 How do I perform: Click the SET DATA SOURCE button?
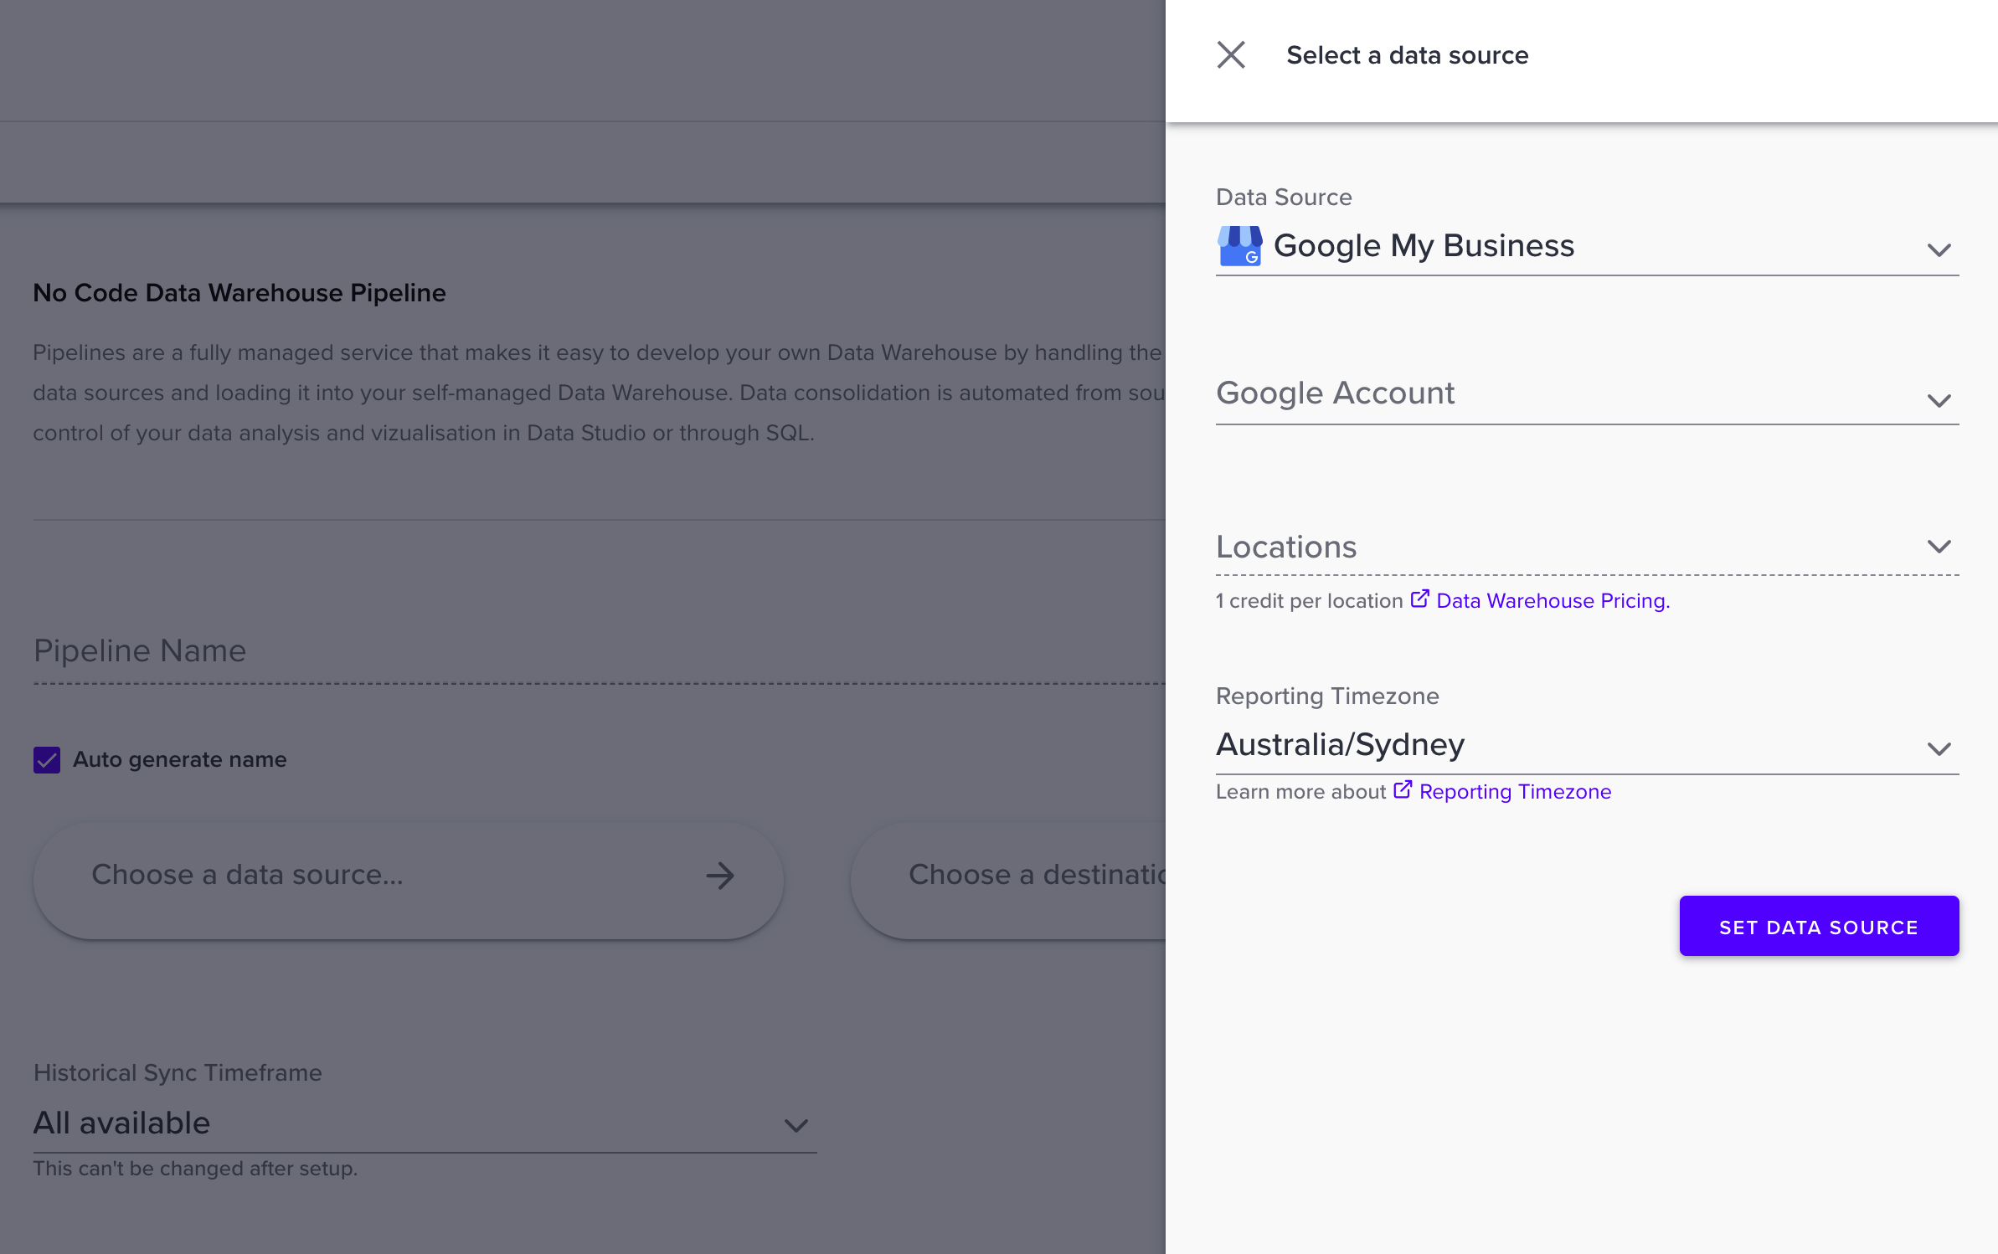[x=1819, y=927]
